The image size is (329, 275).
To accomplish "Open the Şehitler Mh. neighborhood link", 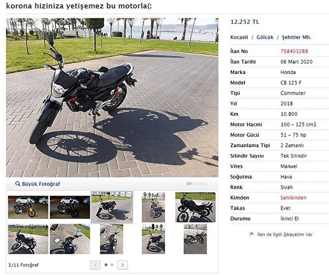I will [x=297, y=37].
